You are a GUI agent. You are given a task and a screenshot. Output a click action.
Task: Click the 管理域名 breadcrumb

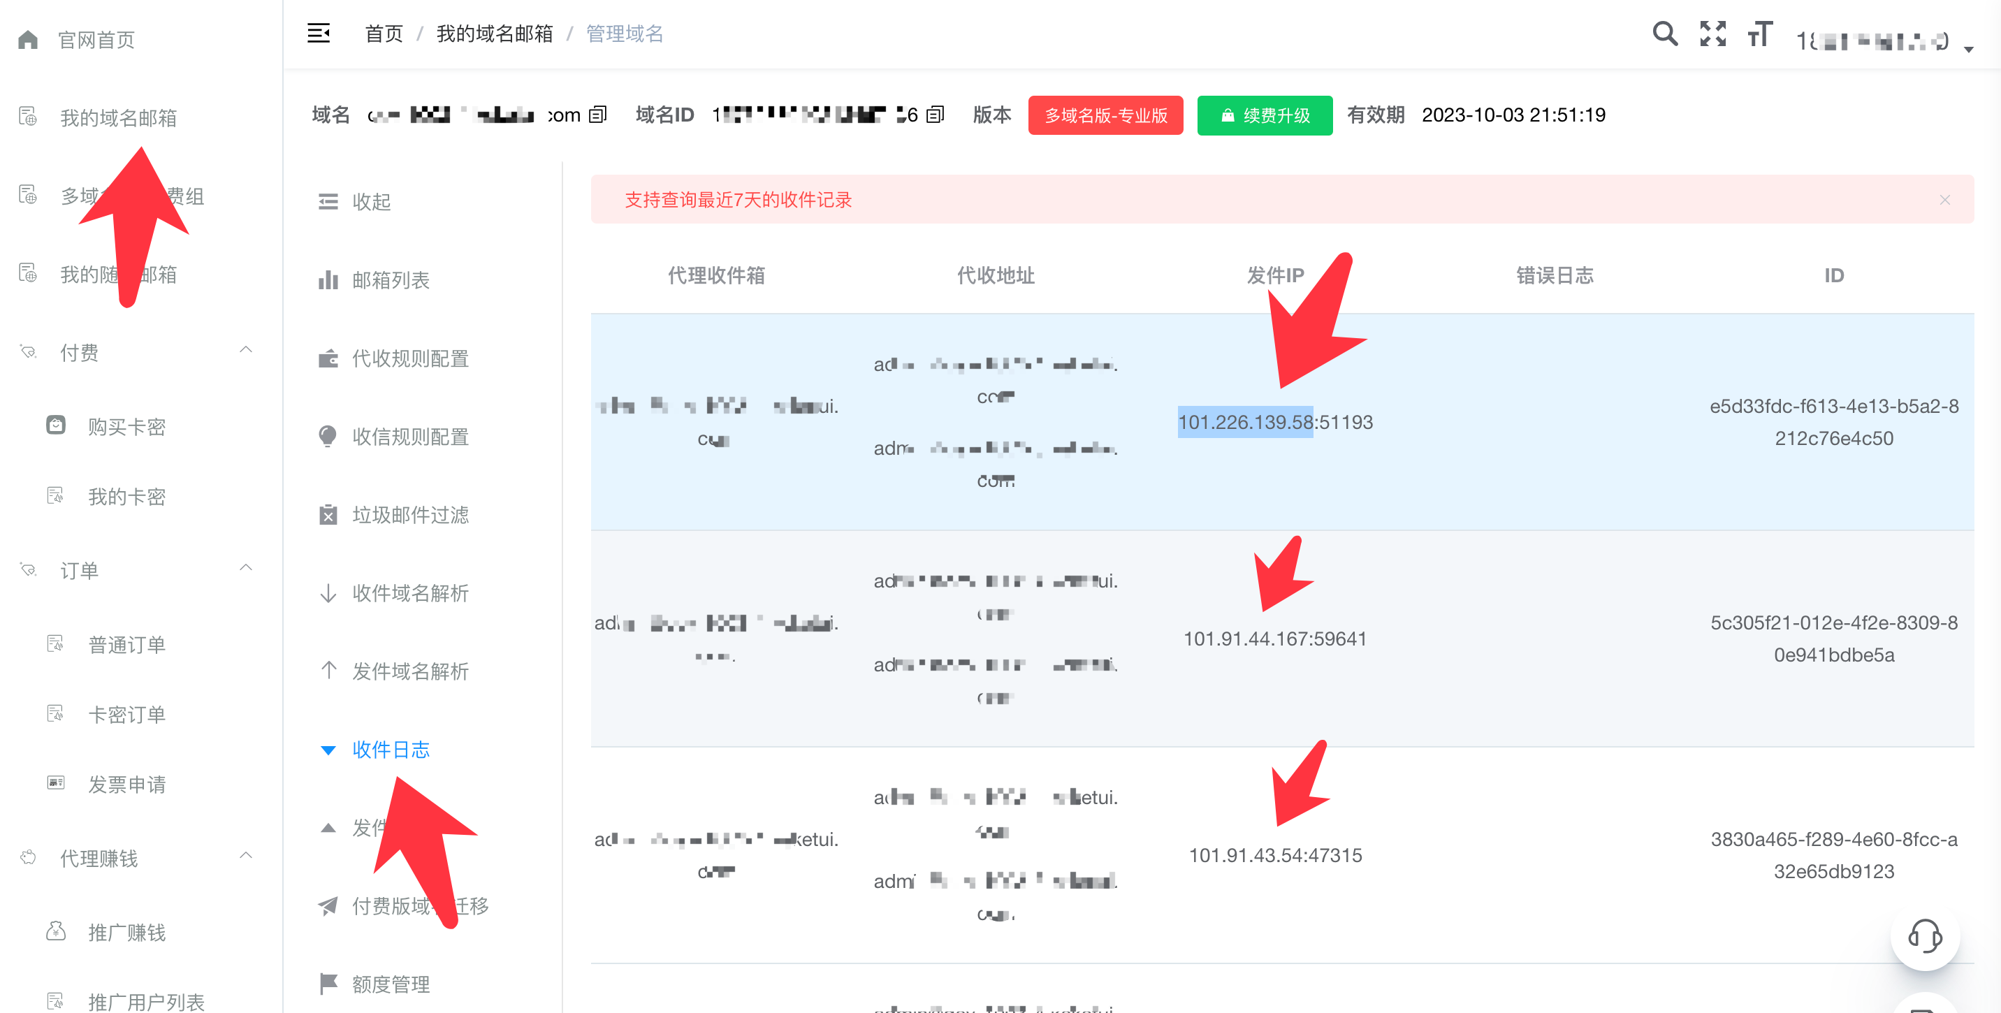click(625, 34)
